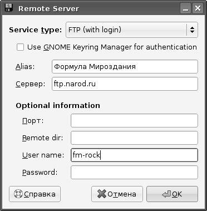This screenshot has height=211, width=207.
Task: Click the "User name:" label
Action: tap(43, 155)
